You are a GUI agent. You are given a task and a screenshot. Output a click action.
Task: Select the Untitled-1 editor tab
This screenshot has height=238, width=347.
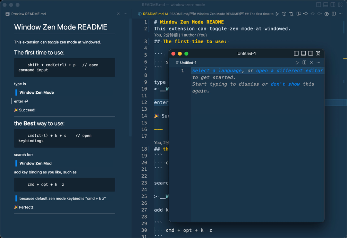click(188, 63)
